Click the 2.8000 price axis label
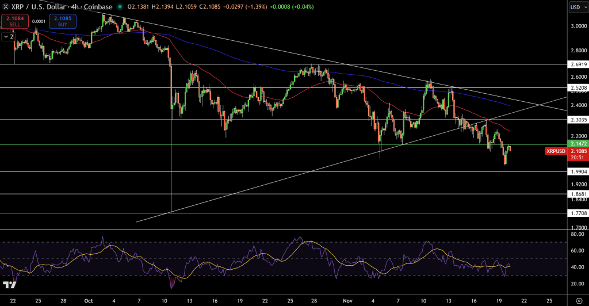589x306 pixels. tap(579, 50)
